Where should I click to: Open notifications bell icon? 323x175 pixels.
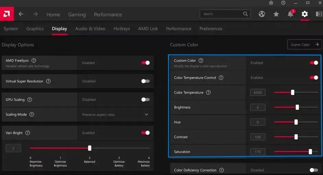290,14
